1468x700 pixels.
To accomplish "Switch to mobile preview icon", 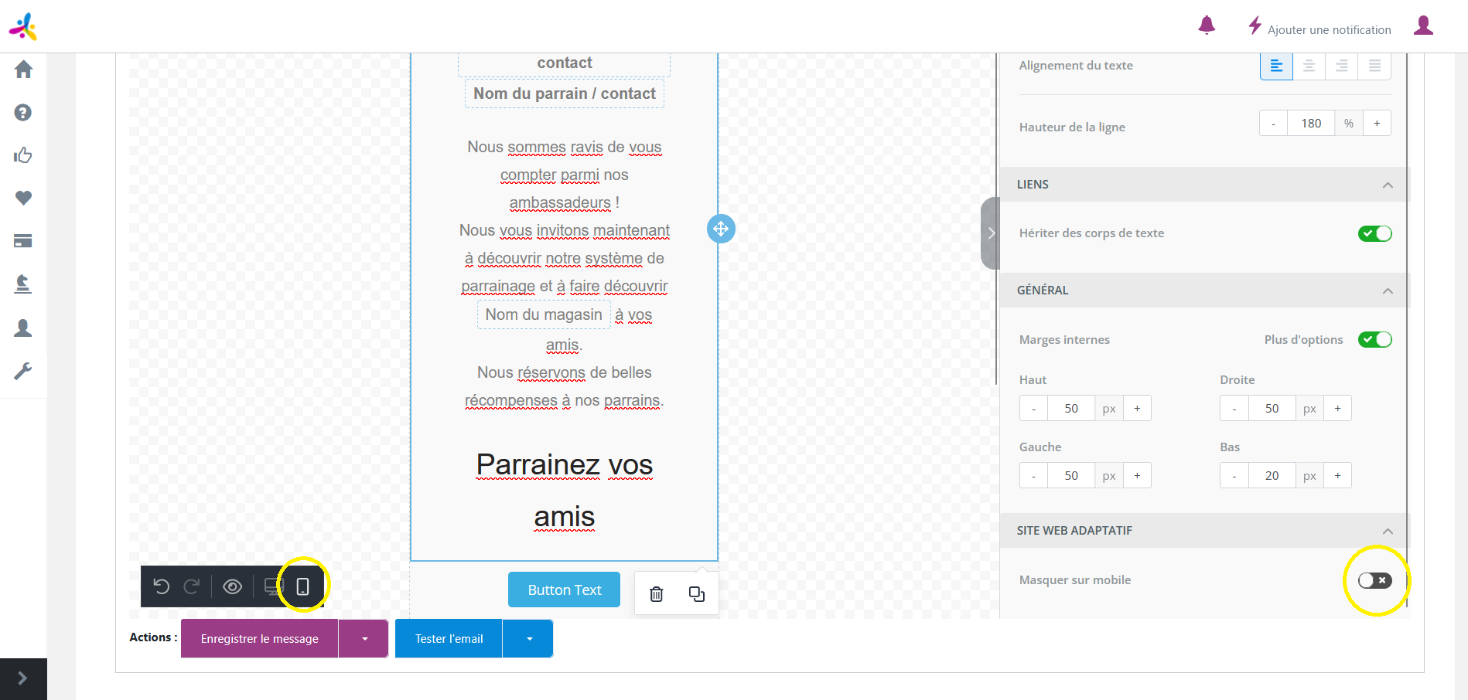I will coord(303,586).
